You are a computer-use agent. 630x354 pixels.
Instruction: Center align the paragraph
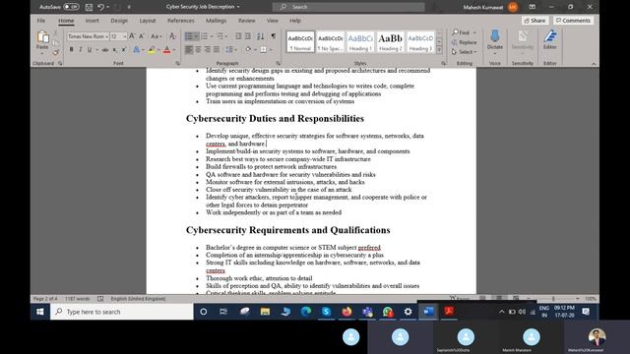(x=198, y=49)
